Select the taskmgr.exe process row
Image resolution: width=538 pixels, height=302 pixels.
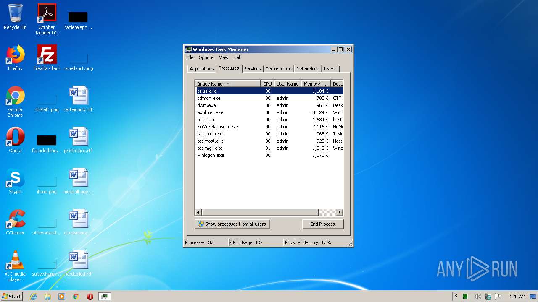269,148
